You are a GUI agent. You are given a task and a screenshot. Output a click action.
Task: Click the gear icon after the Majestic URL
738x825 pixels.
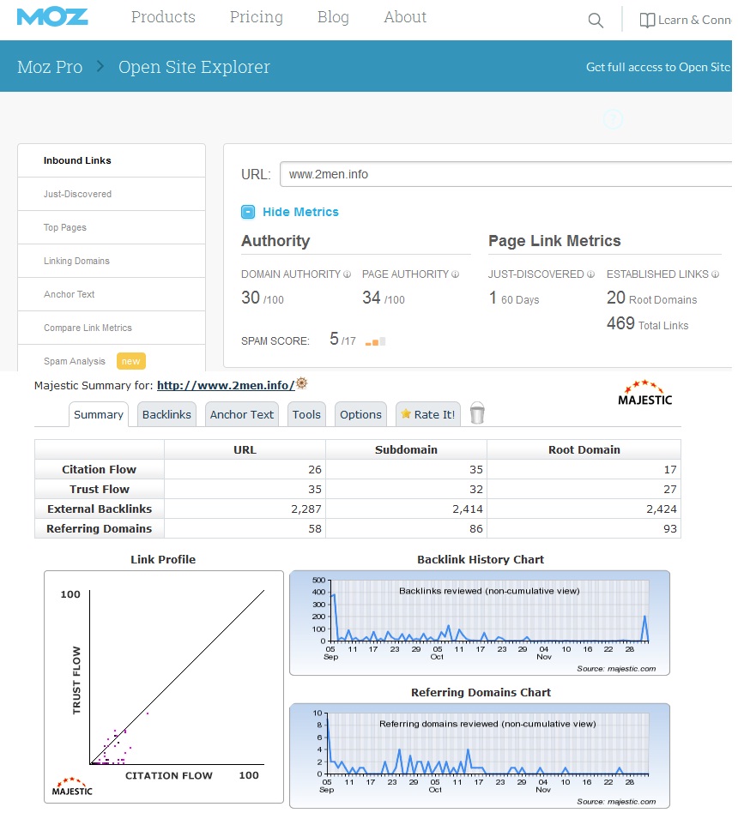301,384
